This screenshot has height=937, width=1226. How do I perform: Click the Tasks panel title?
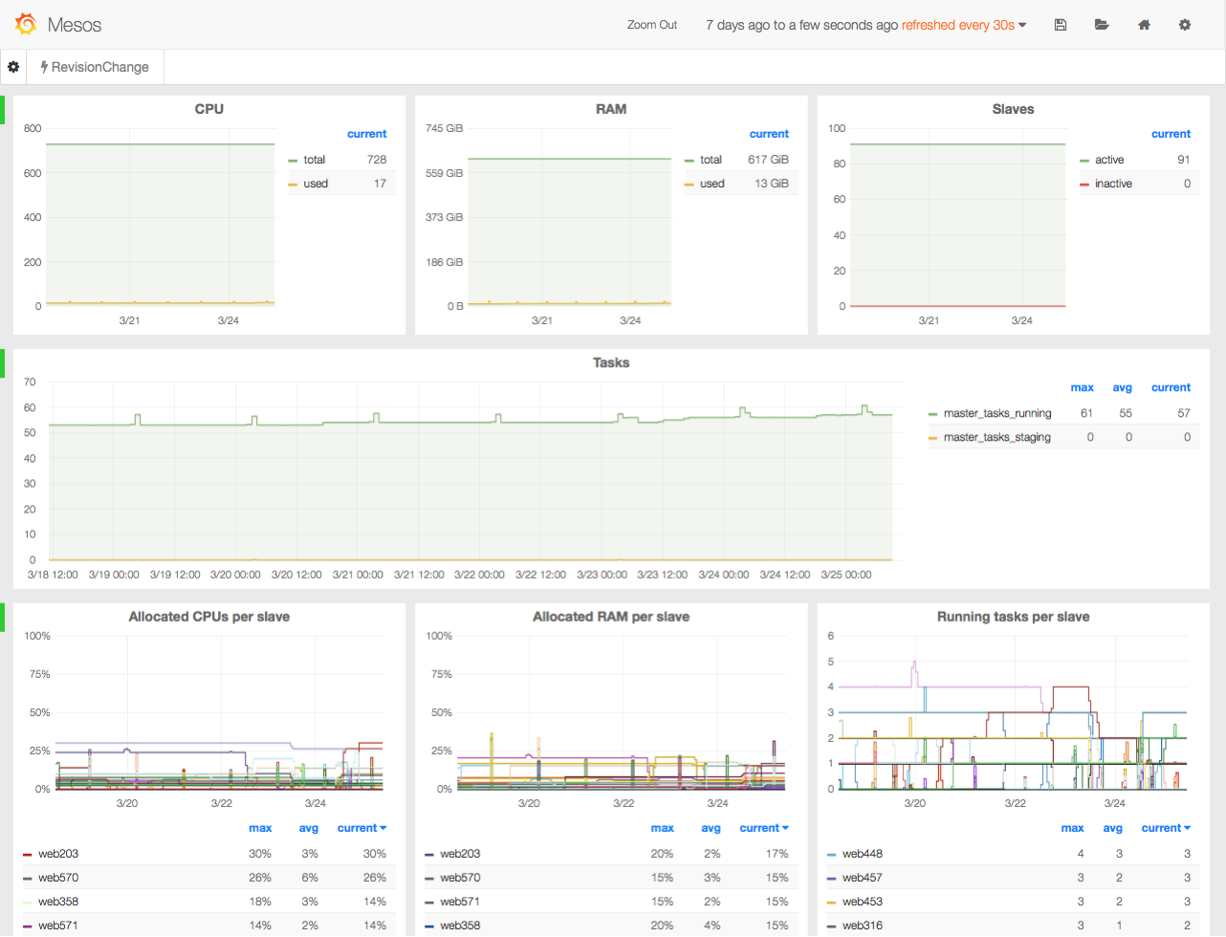pos(611,362)
